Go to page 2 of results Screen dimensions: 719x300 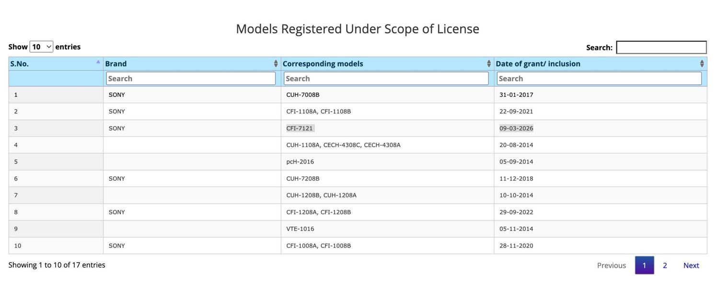pyautogui.click(x=665, y=265)
